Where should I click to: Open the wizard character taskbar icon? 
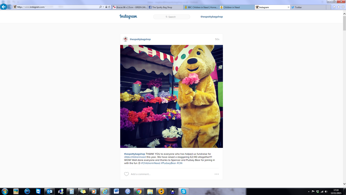[x=172, y=191]
